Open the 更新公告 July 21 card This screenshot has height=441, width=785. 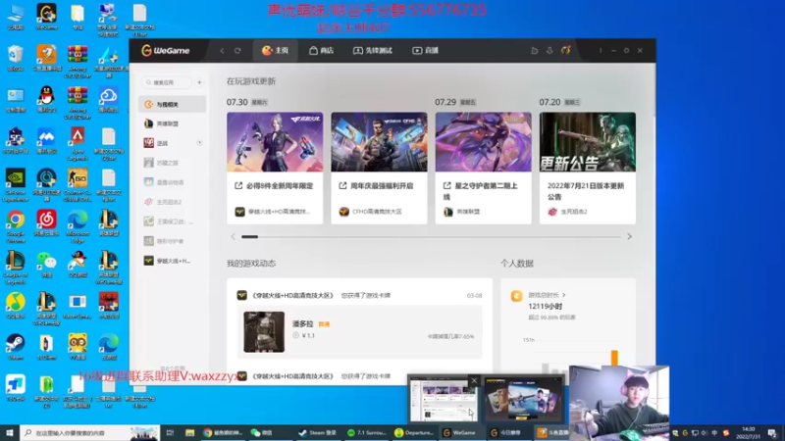coord(587,168)
